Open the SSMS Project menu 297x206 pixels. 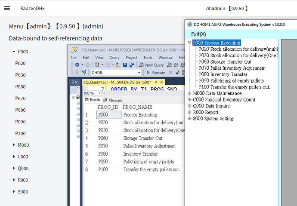point(131,58)
